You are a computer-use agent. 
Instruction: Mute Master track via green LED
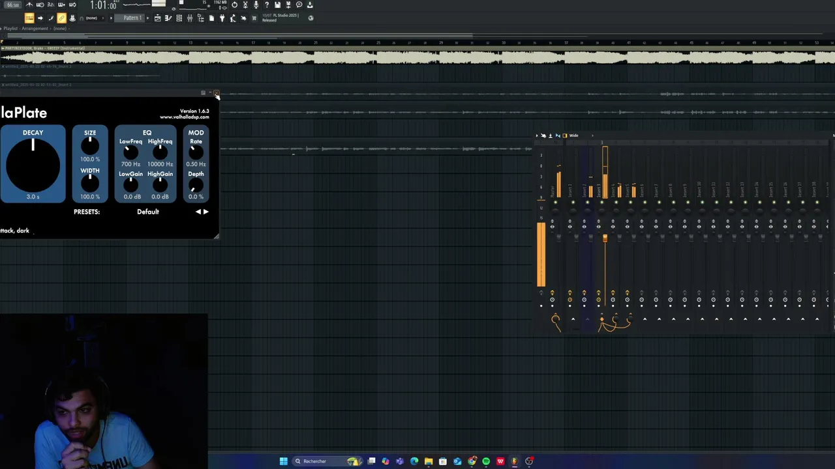click(x=555, y=203)
